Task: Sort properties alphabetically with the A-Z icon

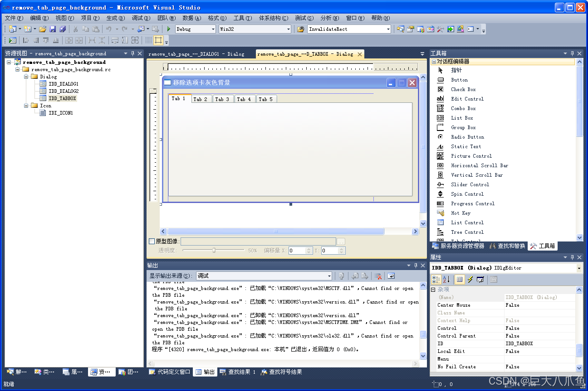Action: (x=446, y=280)
